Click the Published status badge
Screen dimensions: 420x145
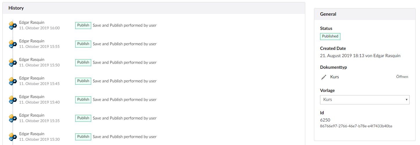pos(330,36)
